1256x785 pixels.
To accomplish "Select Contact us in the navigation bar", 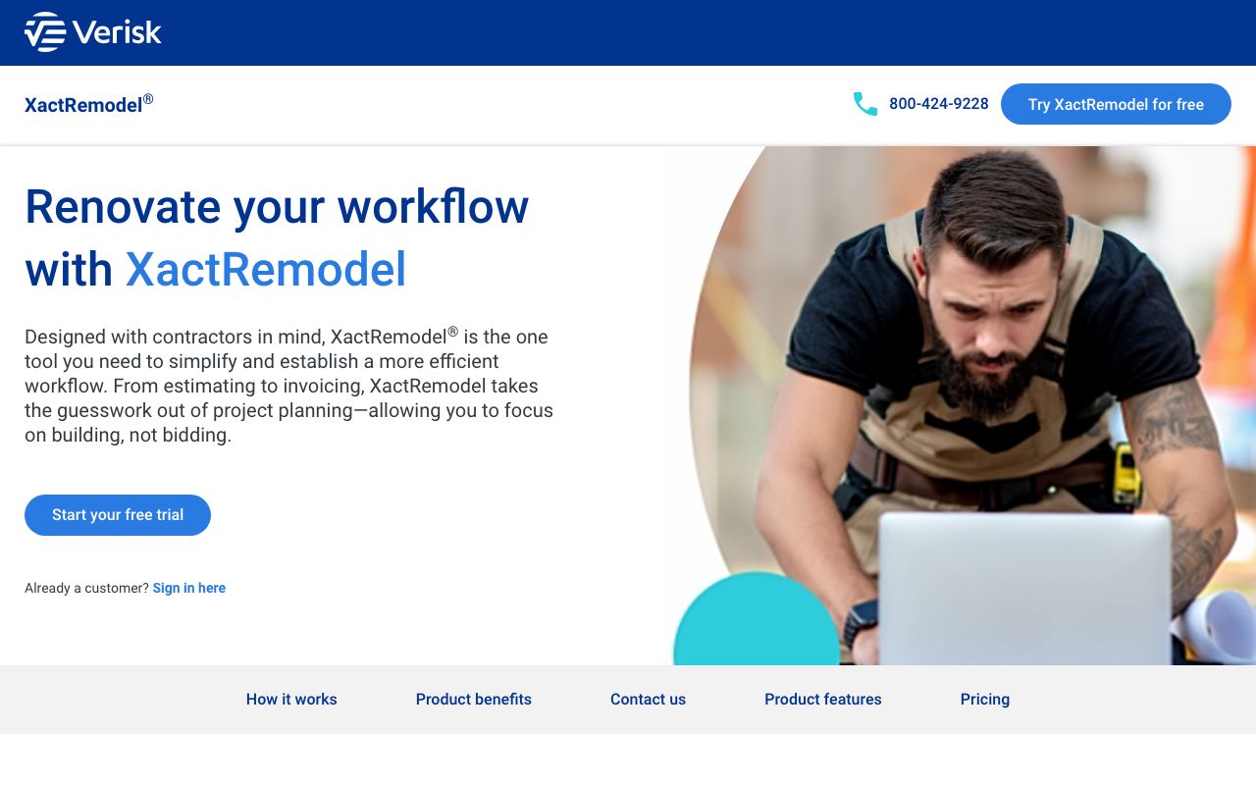I will (x=648, y=700).
